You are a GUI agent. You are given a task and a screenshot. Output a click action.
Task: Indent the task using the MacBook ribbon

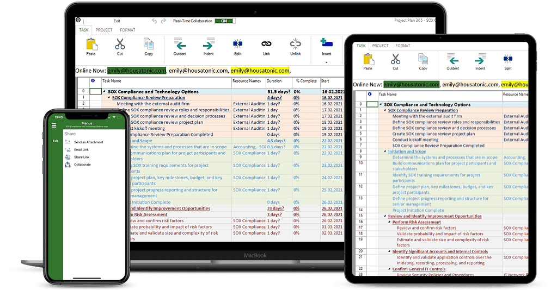coord(209,44)
